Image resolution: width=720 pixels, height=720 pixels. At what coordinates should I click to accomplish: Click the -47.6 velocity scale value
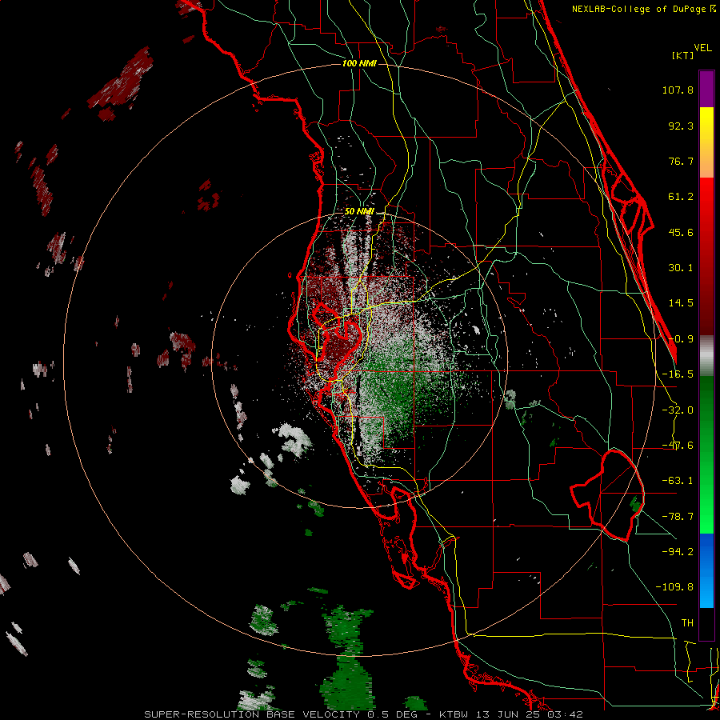tap(678, 446)
